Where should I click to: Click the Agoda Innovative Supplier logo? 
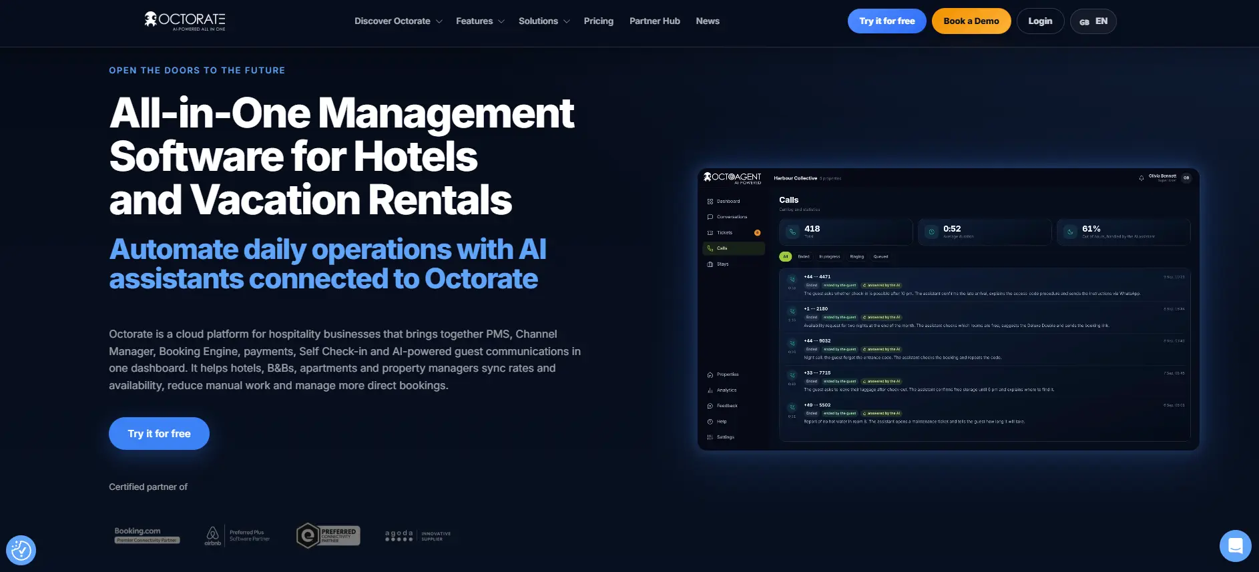(x=418, y=535)
